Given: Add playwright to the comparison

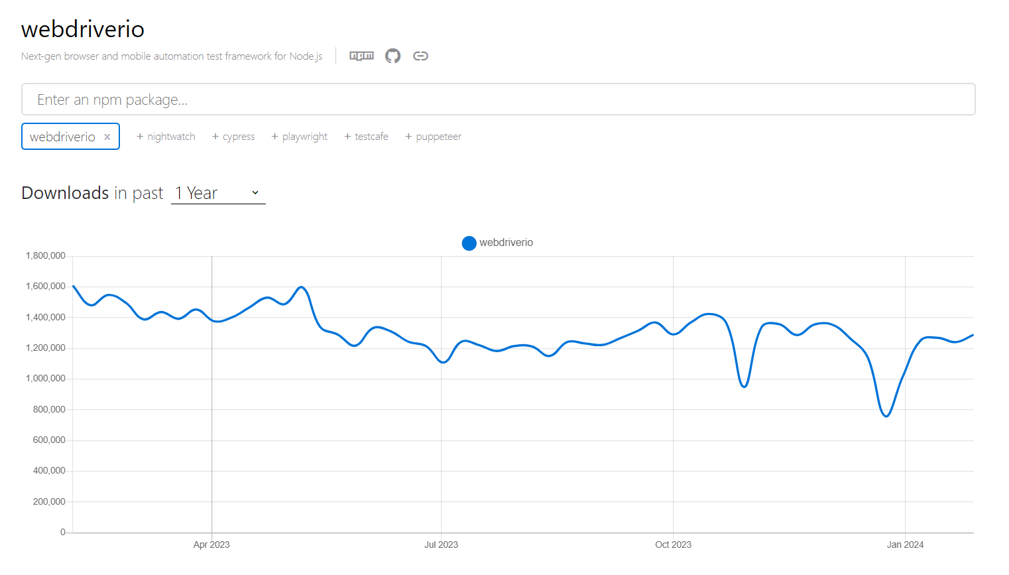Looking at the screenshot, I should (x=300, y=137).
